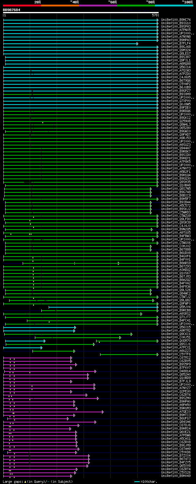Open hit UniRef100_B7FLF4
The image size is (196, 484).
[x=176, y=44]
